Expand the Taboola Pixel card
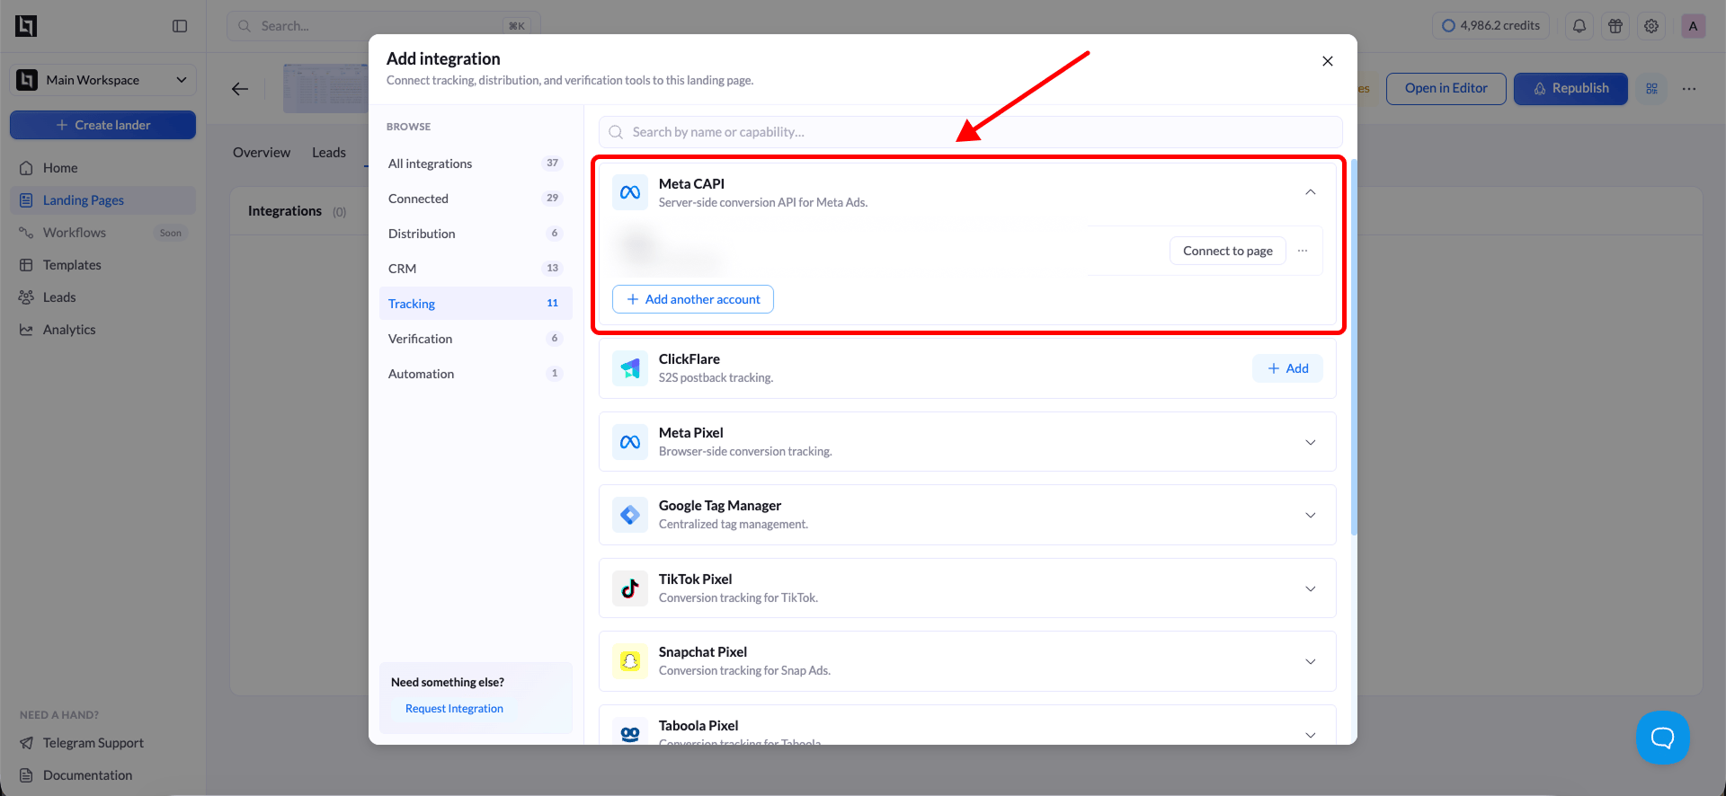Viewport: 1726px width, 796px height. (x=1311, y=735)
